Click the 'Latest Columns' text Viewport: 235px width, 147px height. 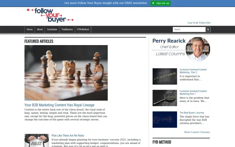pyautogui.click(x=170, y=54)
